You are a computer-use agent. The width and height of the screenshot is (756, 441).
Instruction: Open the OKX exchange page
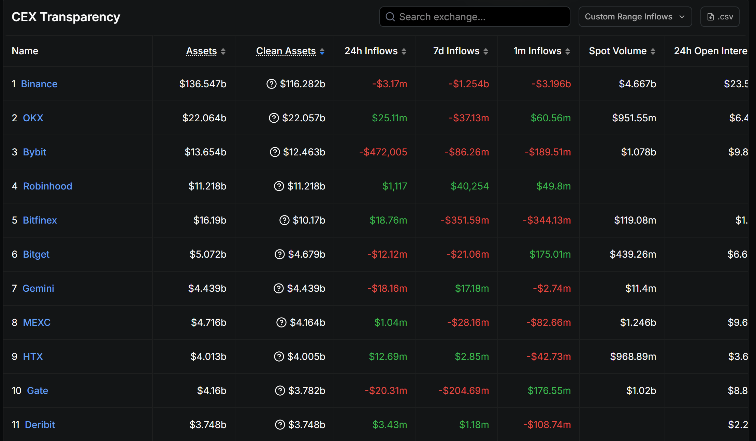point(33,118)
